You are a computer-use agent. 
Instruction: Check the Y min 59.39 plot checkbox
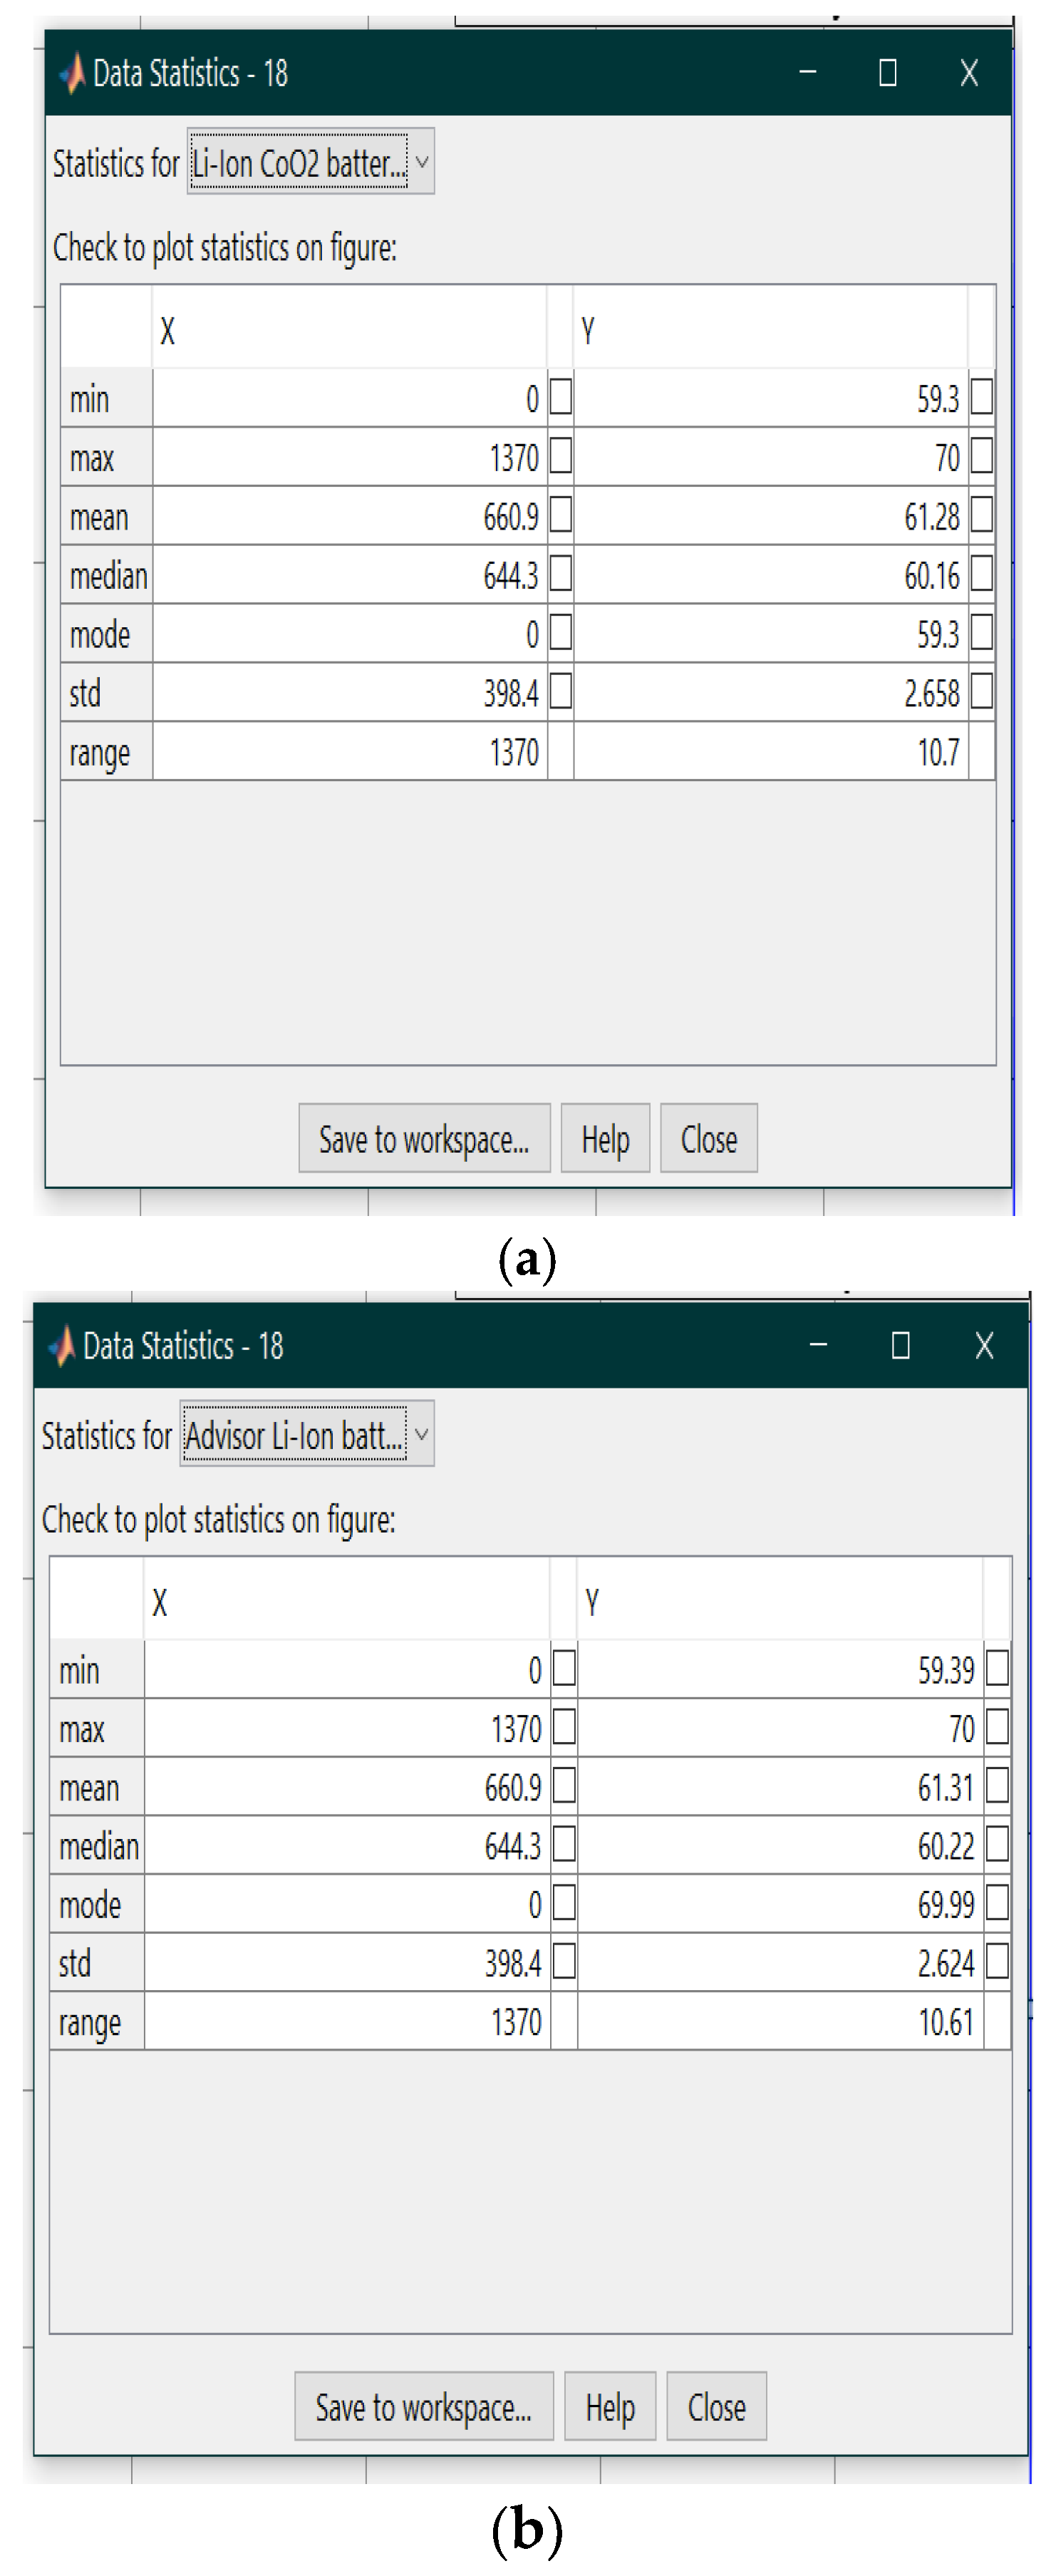click(x=996, y=1668)
